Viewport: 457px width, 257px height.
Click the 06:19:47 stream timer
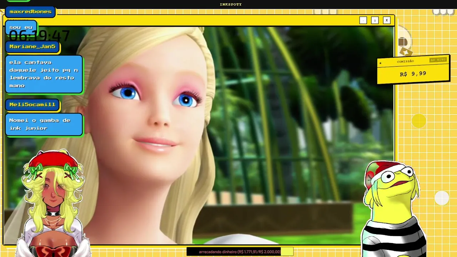[39, 36]
